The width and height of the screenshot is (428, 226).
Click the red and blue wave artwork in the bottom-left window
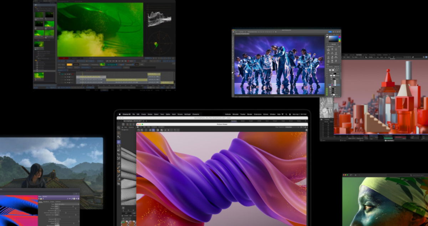pos(19,210)
